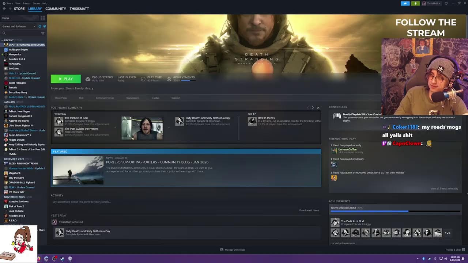The image size is (468, 263).
Task: Open Manage Downloads
Action: tap(233, 250)
